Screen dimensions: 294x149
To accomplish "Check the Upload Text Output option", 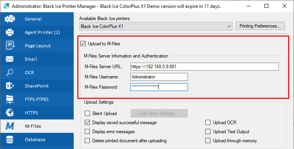I will [208, 132].
